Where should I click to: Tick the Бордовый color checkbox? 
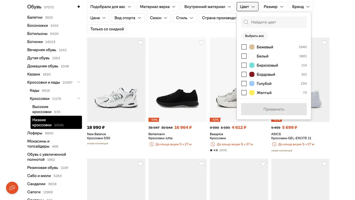(244, 74)
